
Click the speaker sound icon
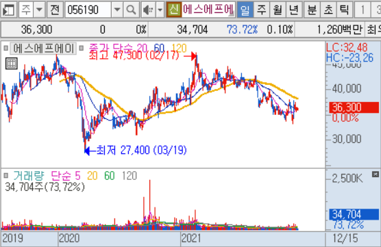[148, 10]
